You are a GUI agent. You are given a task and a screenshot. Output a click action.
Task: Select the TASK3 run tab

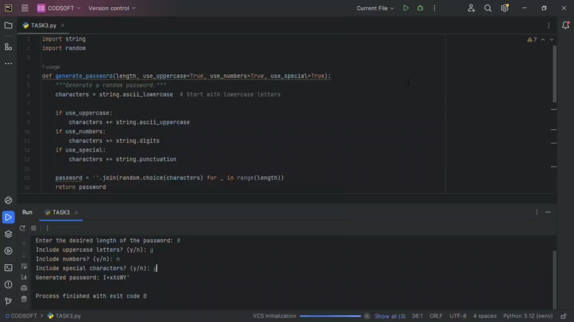(61, 212)
